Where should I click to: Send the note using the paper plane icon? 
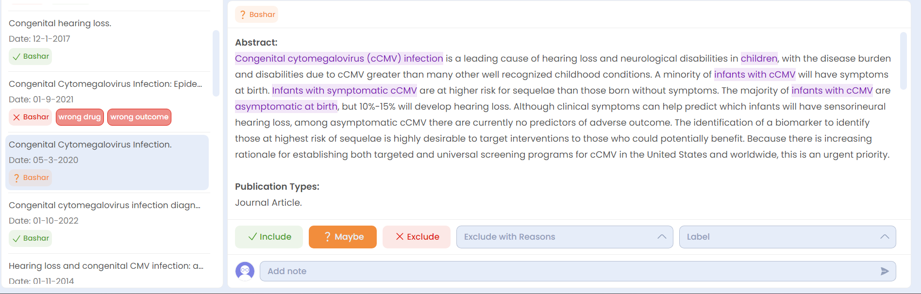click(x=884, y=271)
